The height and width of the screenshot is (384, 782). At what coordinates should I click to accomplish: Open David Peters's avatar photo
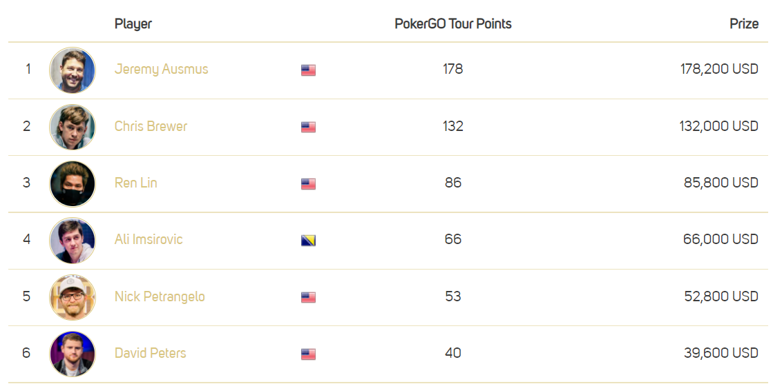coord(73,354)
